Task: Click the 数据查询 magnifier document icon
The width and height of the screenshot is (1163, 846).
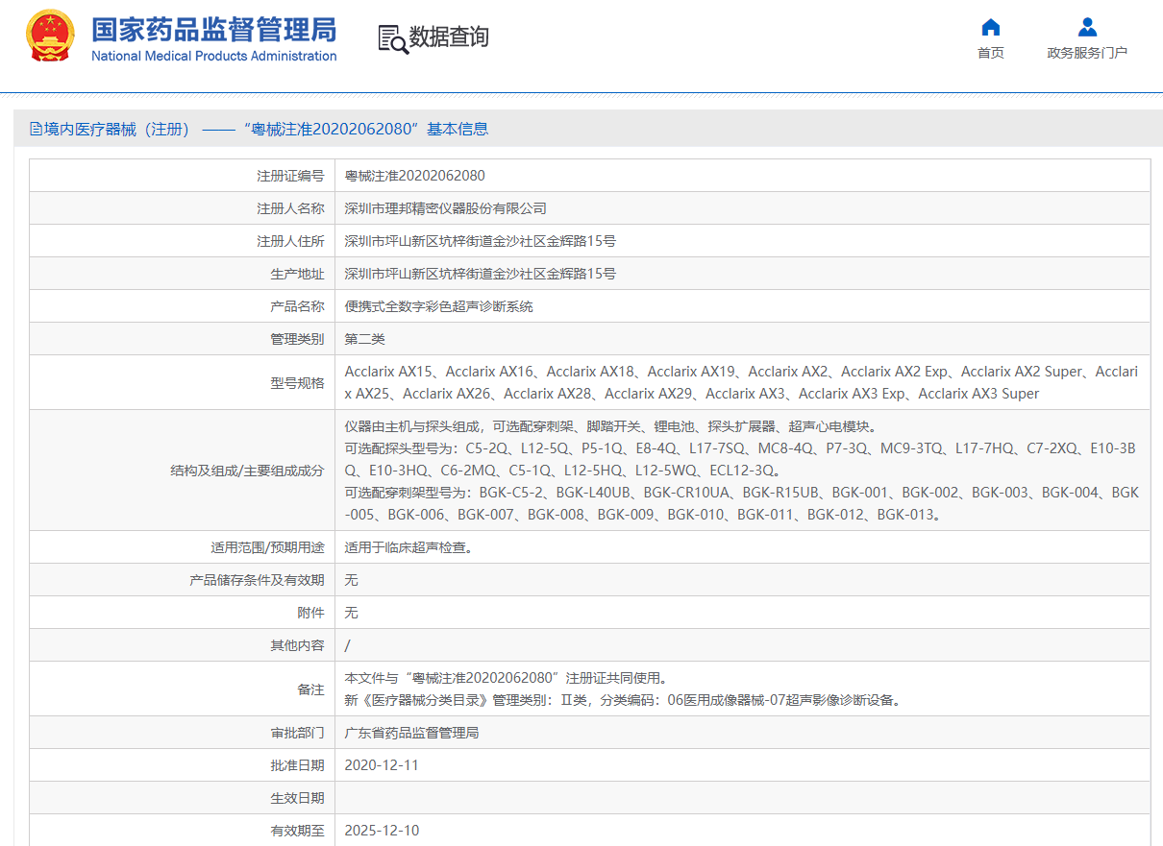Action: click(392, 38)
